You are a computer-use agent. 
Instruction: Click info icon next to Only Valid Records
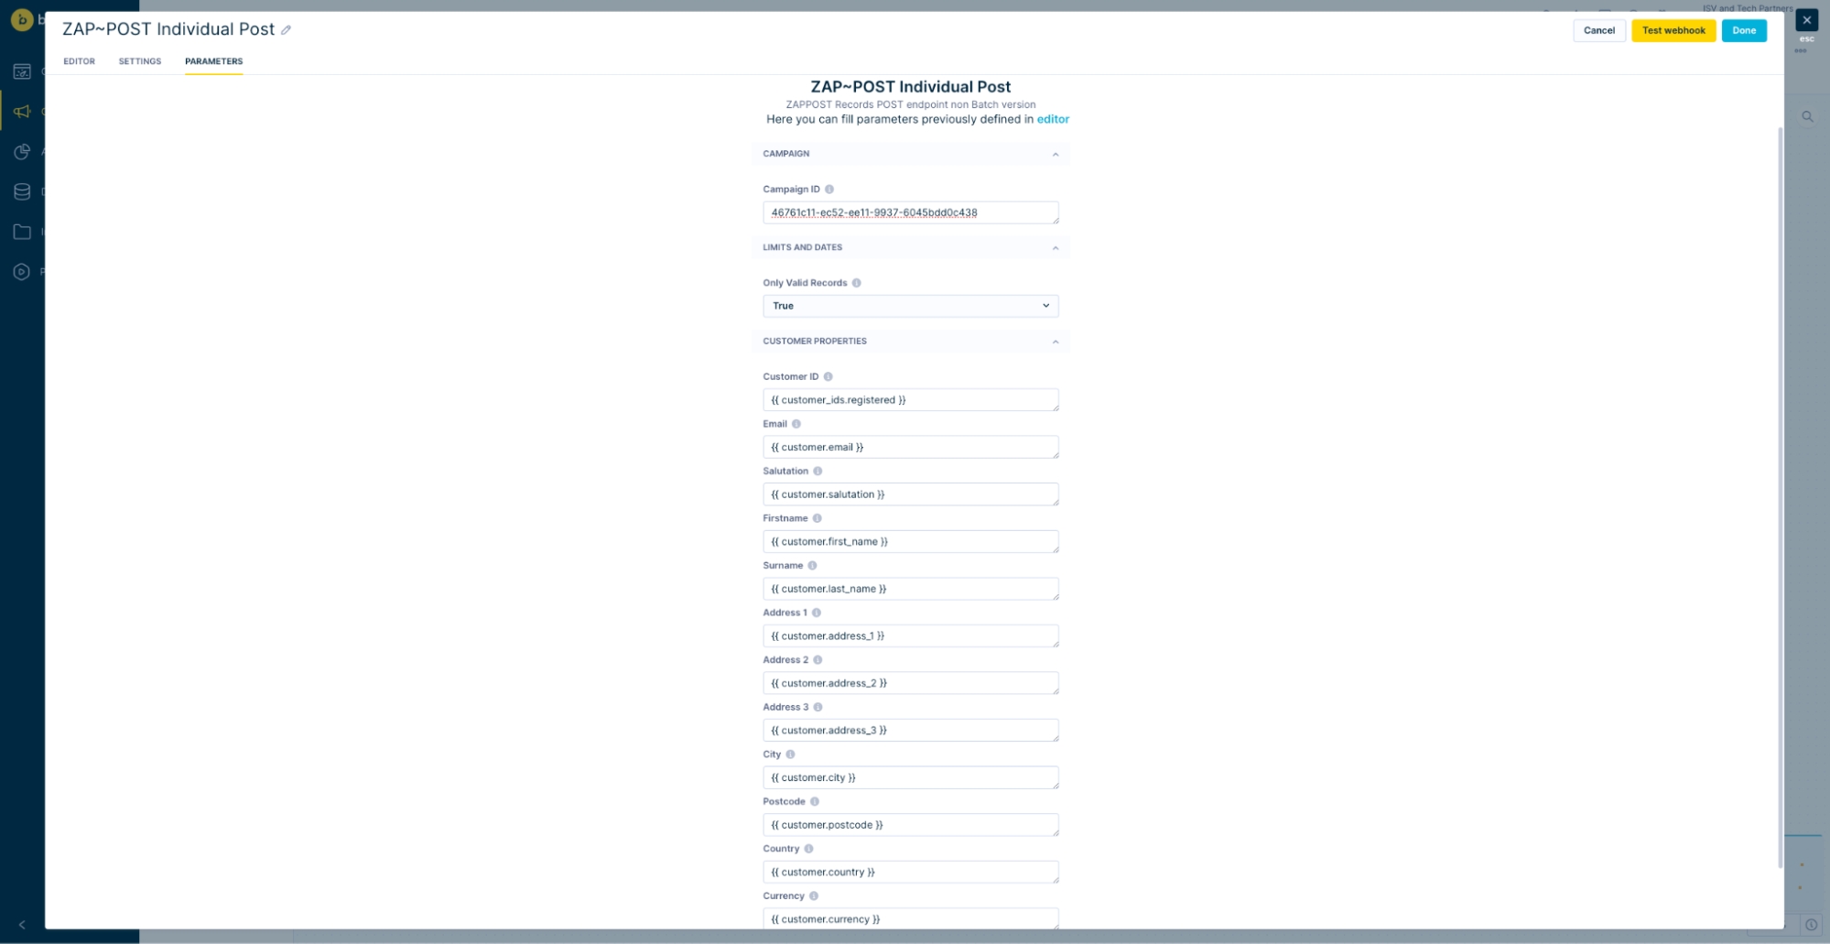(857, 283)
